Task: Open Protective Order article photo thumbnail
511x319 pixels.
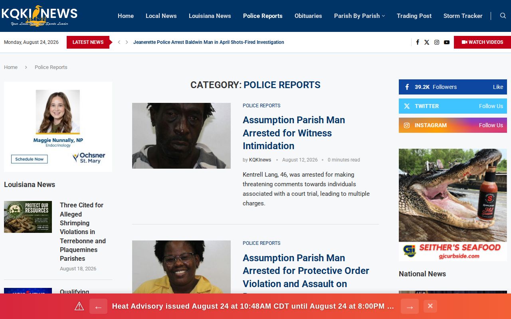Action: pyautogui.click(x=181, y=267)
